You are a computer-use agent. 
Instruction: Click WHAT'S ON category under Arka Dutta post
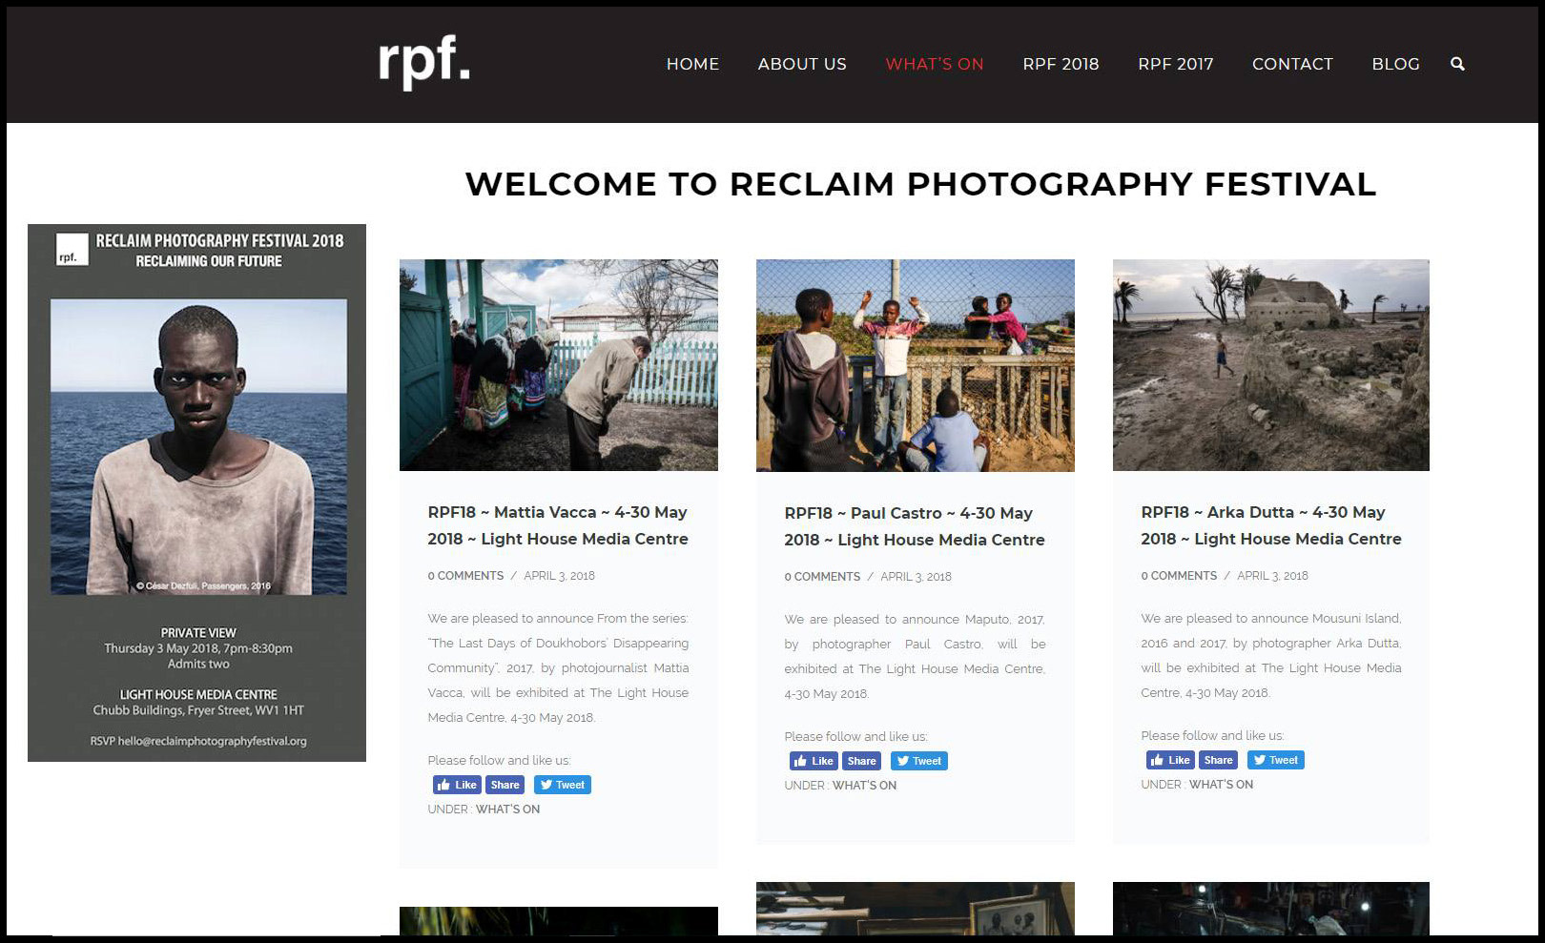(x=1221, y=785)
